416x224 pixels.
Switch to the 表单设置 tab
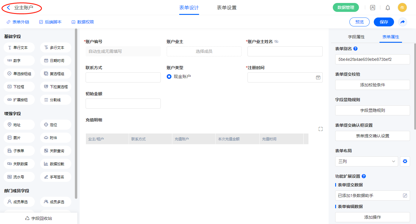(227, 8)
